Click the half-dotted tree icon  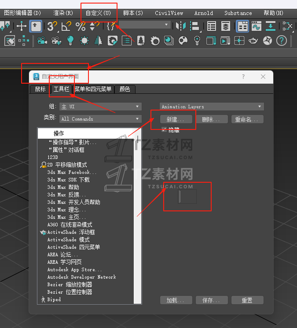point(98,41)
